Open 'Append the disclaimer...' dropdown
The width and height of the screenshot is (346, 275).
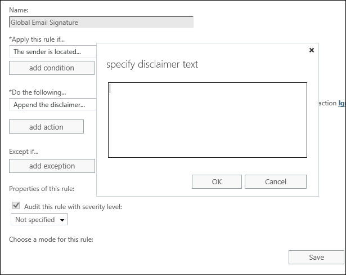(53, 104)
